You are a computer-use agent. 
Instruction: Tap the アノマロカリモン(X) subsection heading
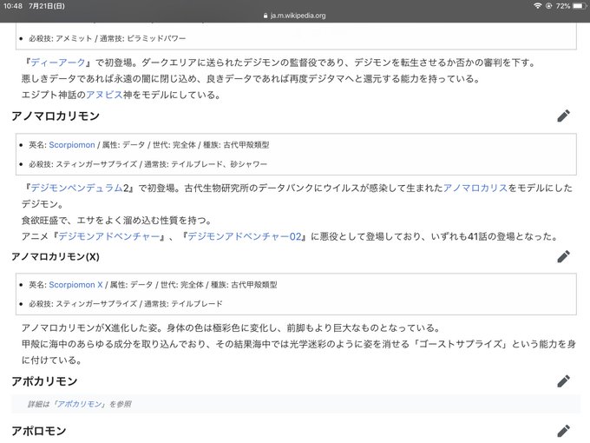point(56,256)
